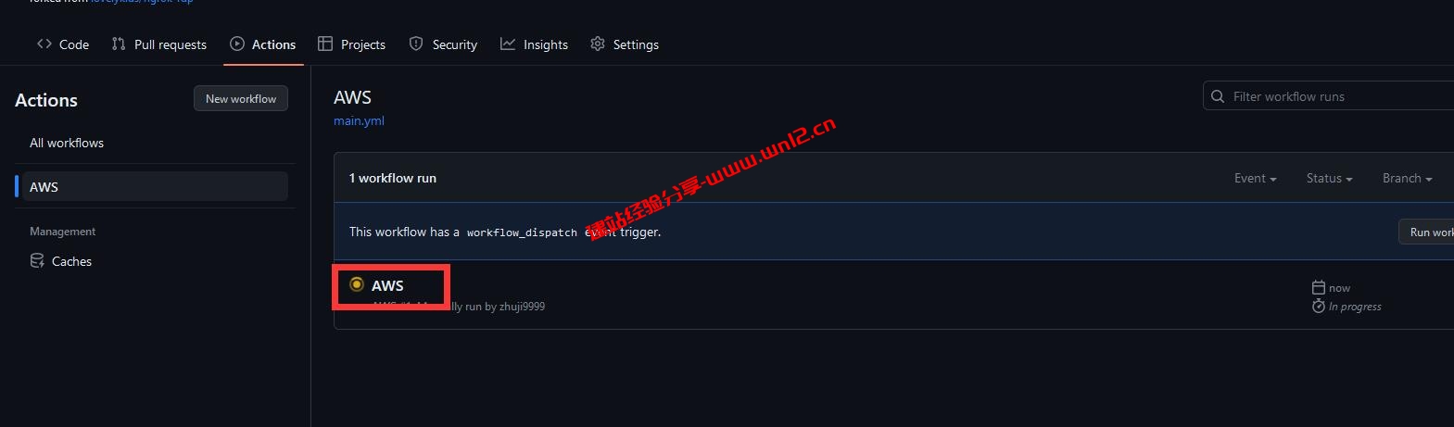The image size is (1454, 427).
Task: Click the Projects table icon
Action: pos(325,44)
